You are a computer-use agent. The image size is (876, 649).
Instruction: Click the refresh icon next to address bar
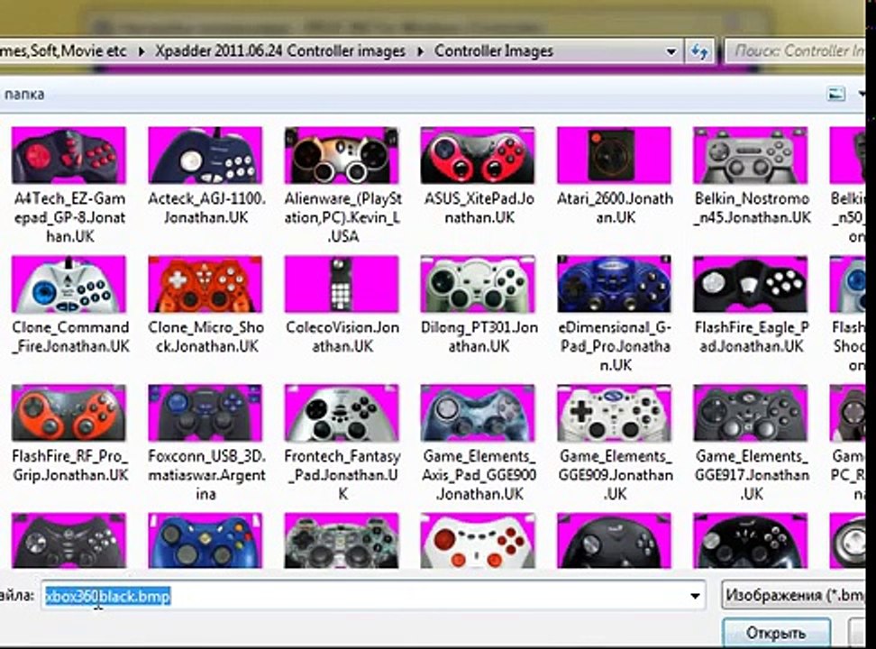click(x=699, y=51)
